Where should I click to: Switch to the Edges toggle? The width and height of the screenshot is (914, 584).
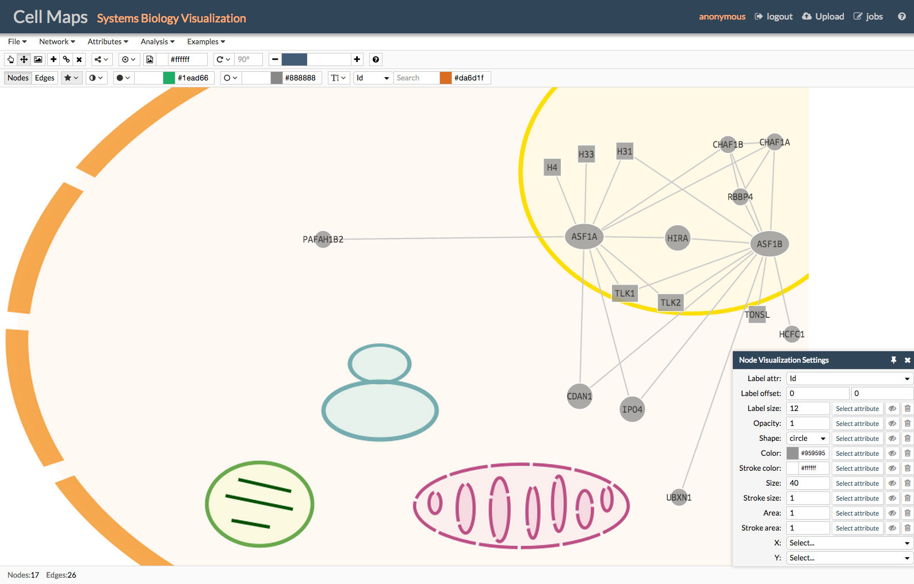(45, 78)
